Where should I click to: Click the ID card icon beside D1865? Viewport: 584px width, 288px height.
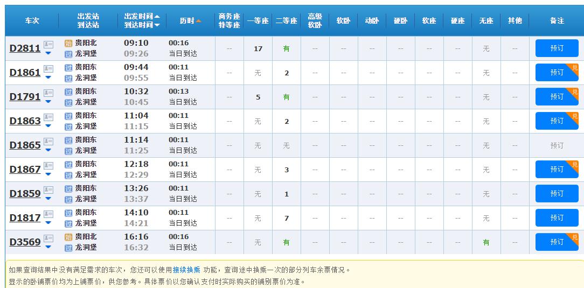pyautogui.click(x=48, y=142)
